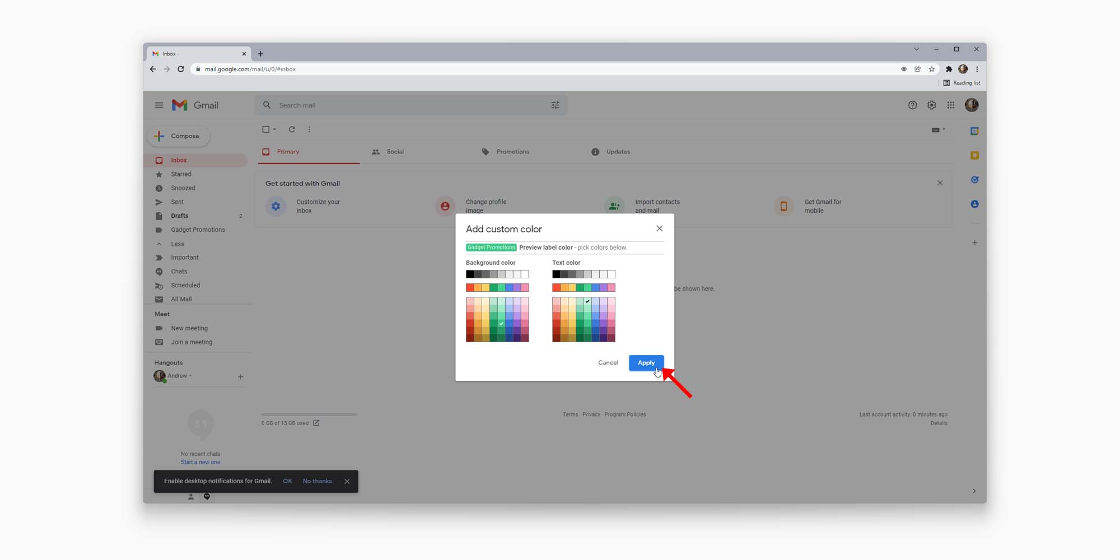Collapse the sidebar with Less
This screenshot has height=560, width=1120.
(178, 244)
